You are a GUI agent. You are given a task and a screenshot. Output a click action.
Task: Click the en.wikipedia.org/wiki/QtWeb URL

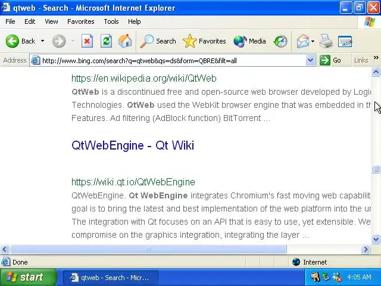click(144, 78)
